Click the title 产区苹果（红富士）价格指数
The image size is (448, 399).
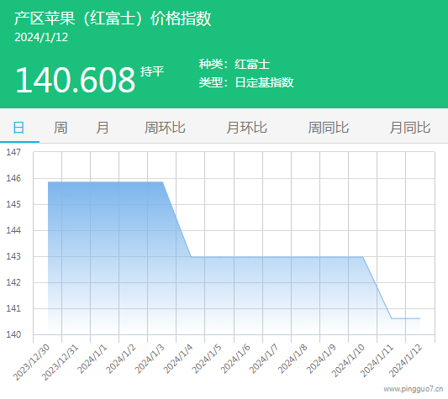[113, 18]
